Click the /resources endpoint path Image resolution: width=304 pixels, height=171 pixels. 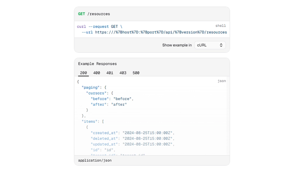pos(98,14)
